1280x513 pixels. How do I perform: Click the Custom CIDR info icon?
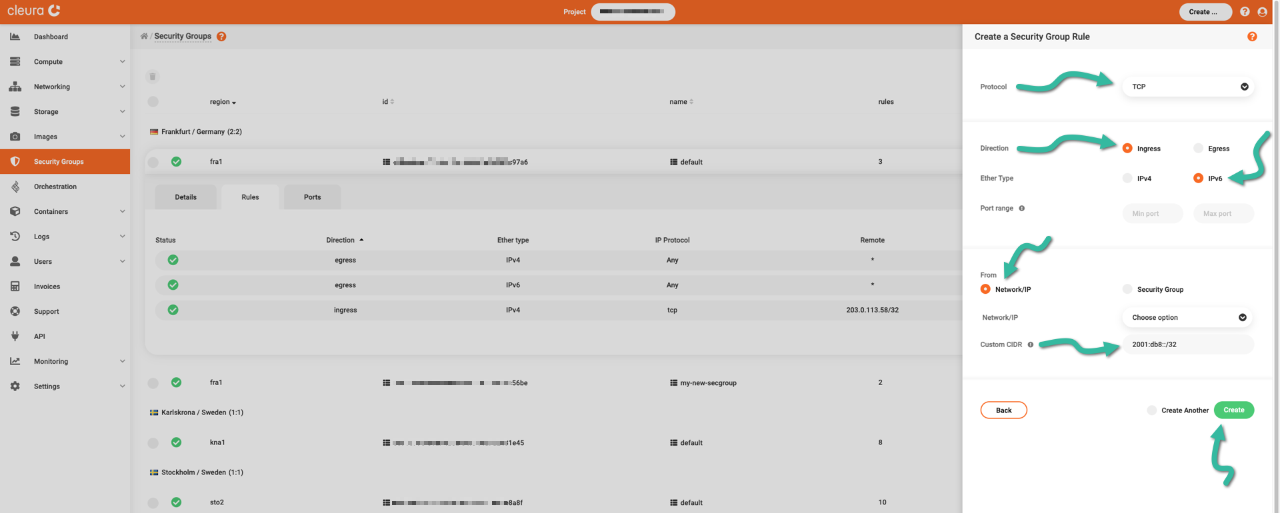pos(1030,344)
